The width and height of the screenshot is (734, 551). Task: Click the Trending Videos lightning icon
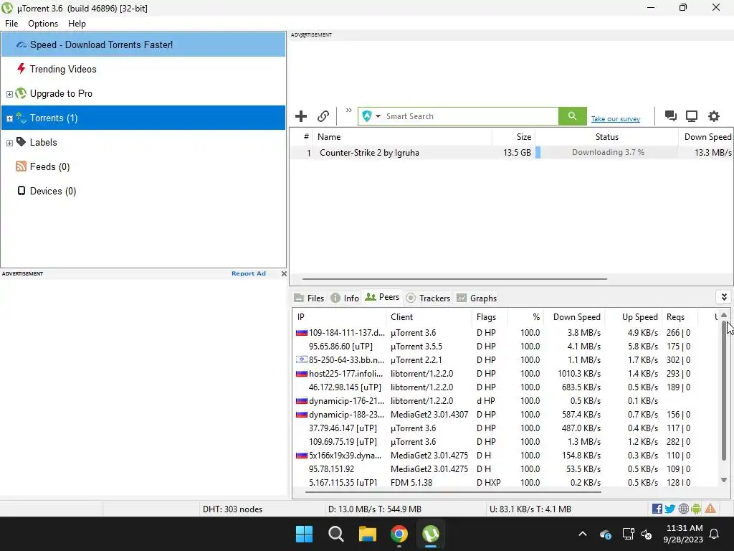pos(21,68)
